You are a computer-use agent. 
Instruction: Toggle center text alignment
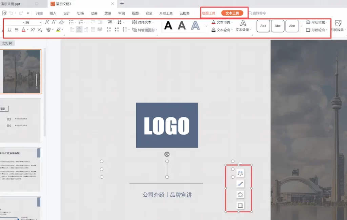coord(79,30)
